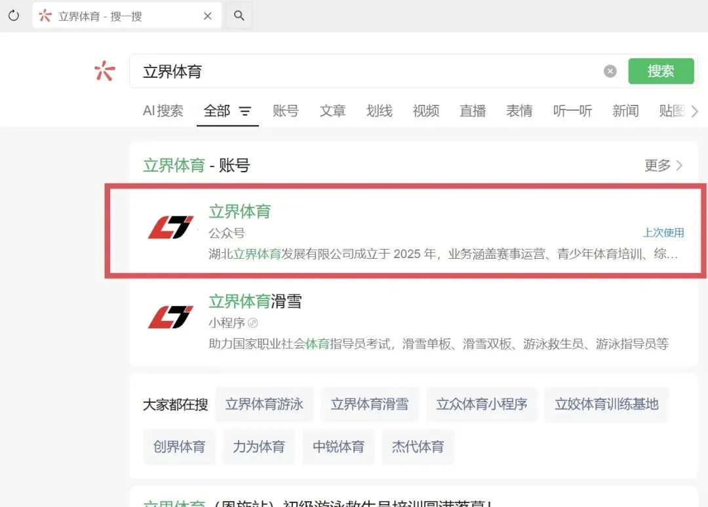Select the 中锐体育 suggestion chip
Image resolution: width=708 pixels, height=507 pixels.
[339, 447]
